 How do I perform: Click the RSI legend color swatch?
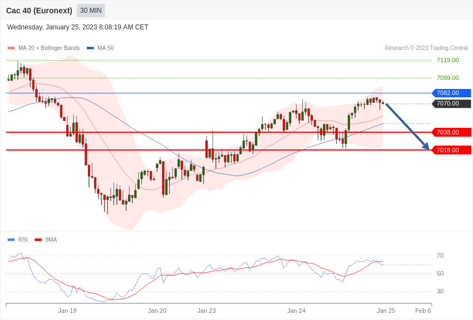(11, 239)
